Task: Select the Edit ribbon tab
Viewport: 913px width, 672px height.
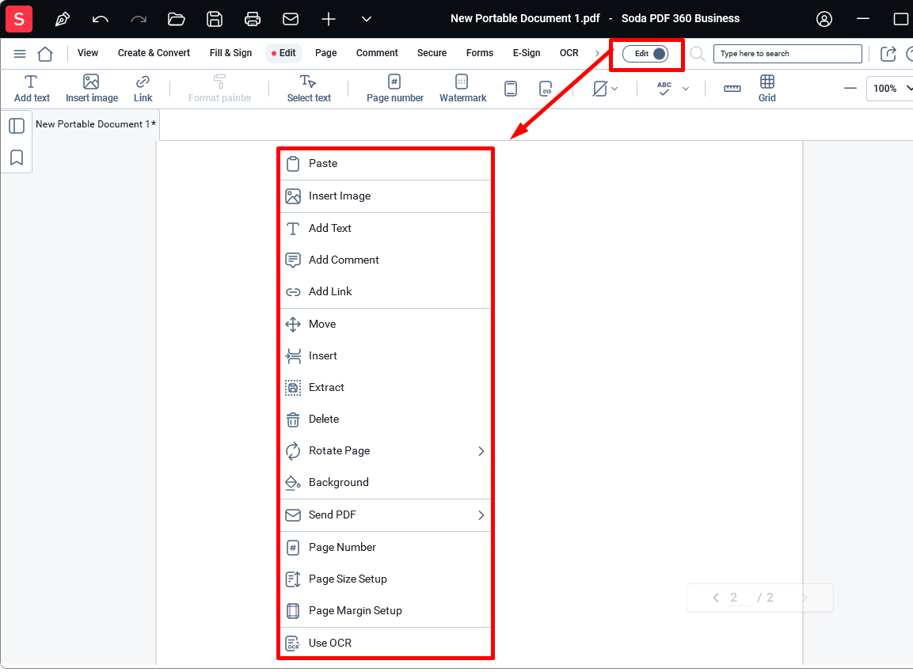Action: [283, 53]
